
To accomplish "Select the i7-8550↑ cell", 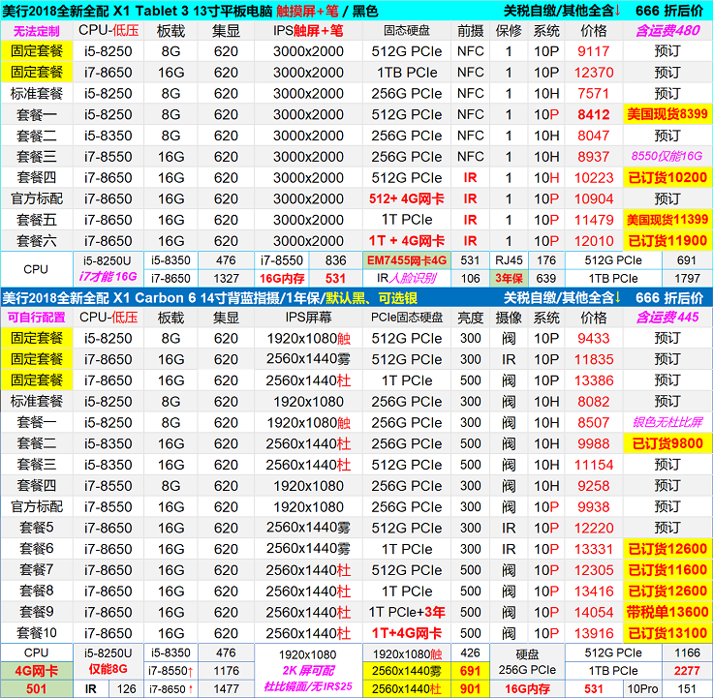I will (x=170, y=671).
